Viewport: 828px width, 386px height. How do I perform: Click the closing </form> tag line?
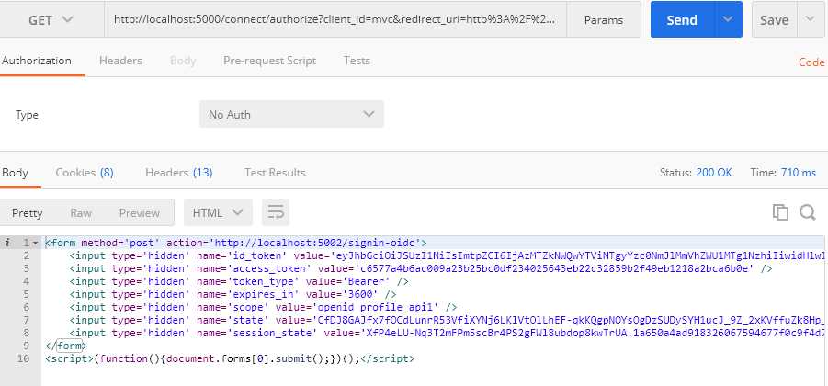[x=66, y=346]
